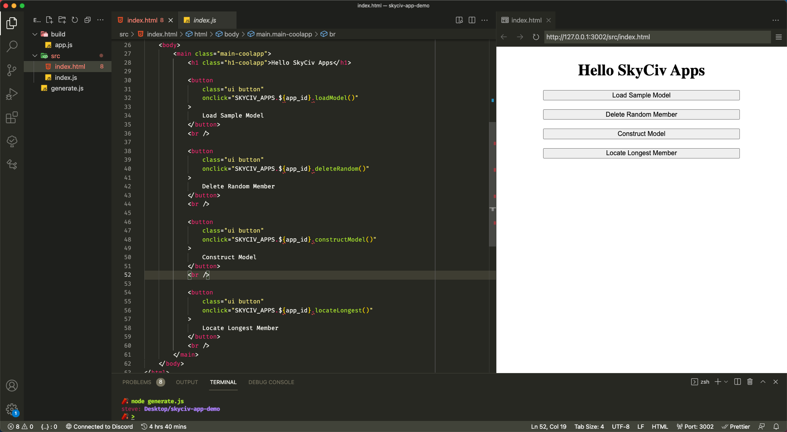Switch to the index.js editor tab
Viewport: 787px width, 432px height.
[x=205, y=20]
